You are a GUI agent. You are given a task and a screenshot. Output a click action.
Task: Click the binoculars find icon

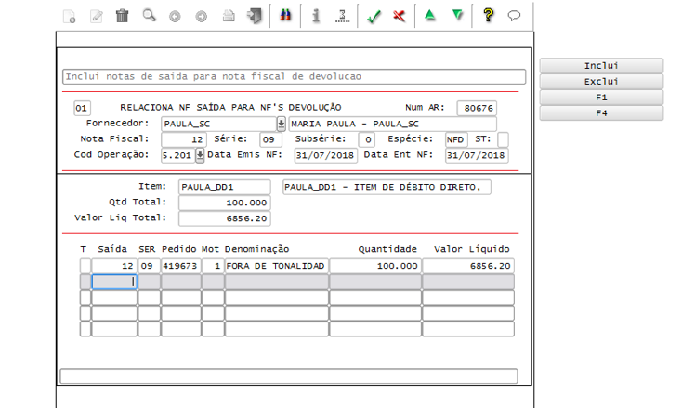click(x=285, y=16)
